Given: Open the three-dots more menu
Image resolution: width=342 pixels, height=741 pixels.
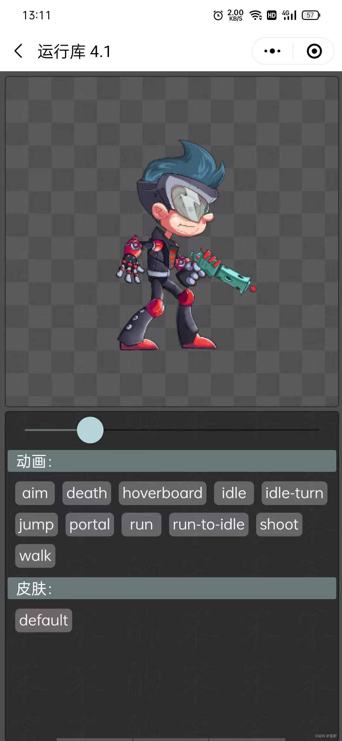Looking at the screenshot, I should tap(272, 51).
